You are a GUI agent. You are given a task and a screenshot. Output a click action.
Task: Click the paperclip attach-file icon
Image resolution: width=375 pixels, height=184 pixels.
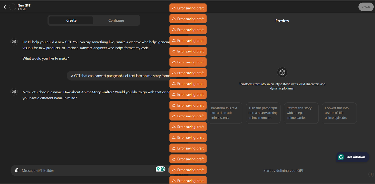[x=16, y=171]
